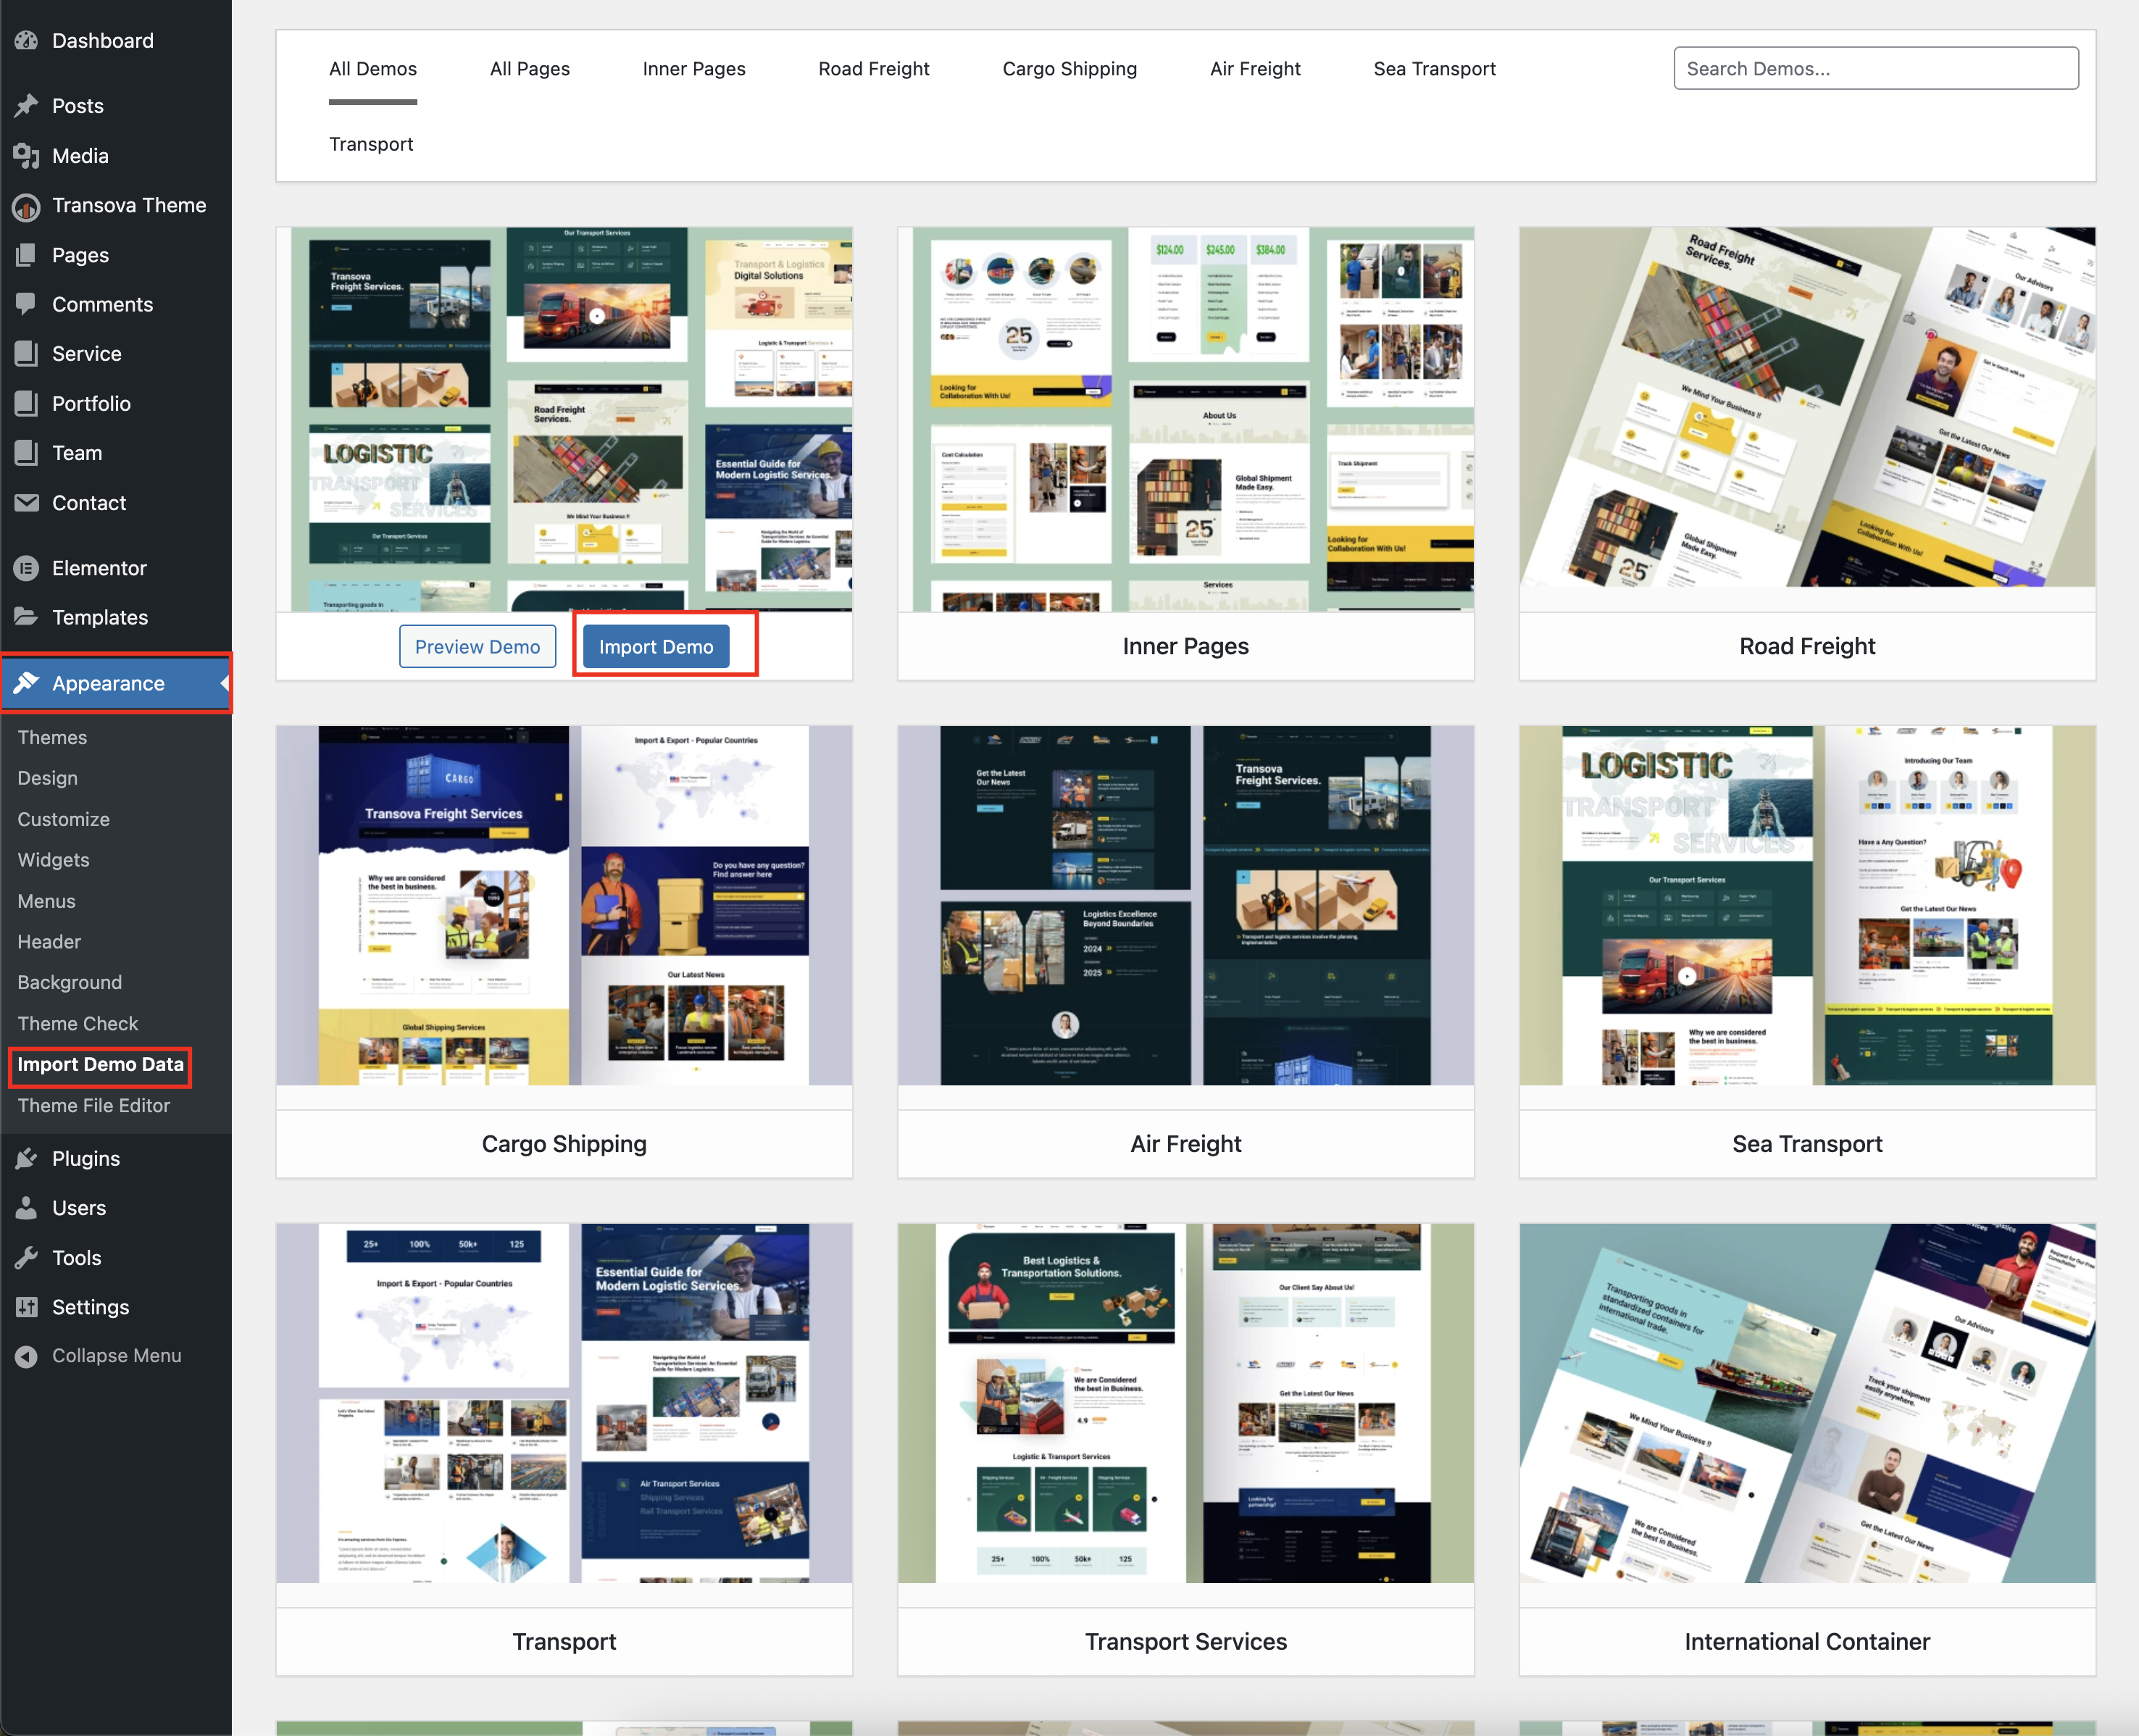Click the Search Demos input field

point(1875,69)
